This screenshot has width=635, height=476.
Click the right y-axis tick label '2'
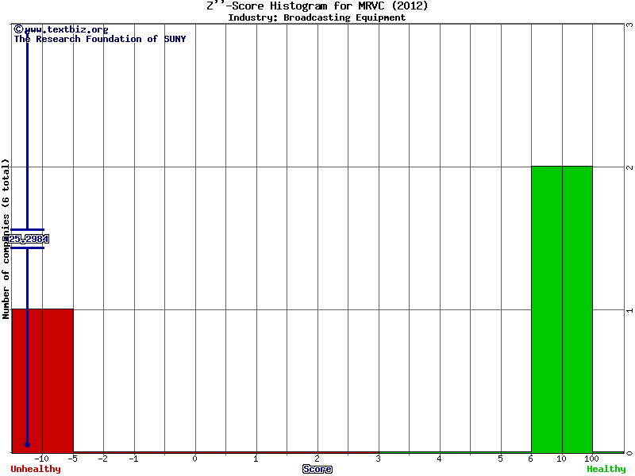[629, 167]
